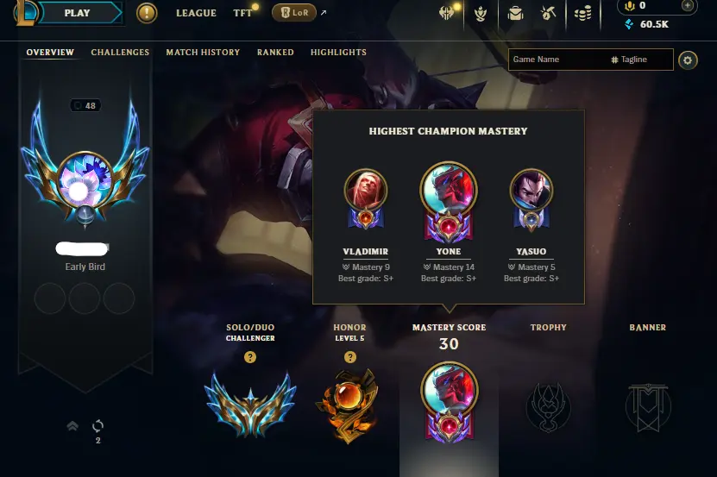Open the Loot crafting hammer icon
The height and width of the screenshot is (477, 717).
(x=548, y=13)
